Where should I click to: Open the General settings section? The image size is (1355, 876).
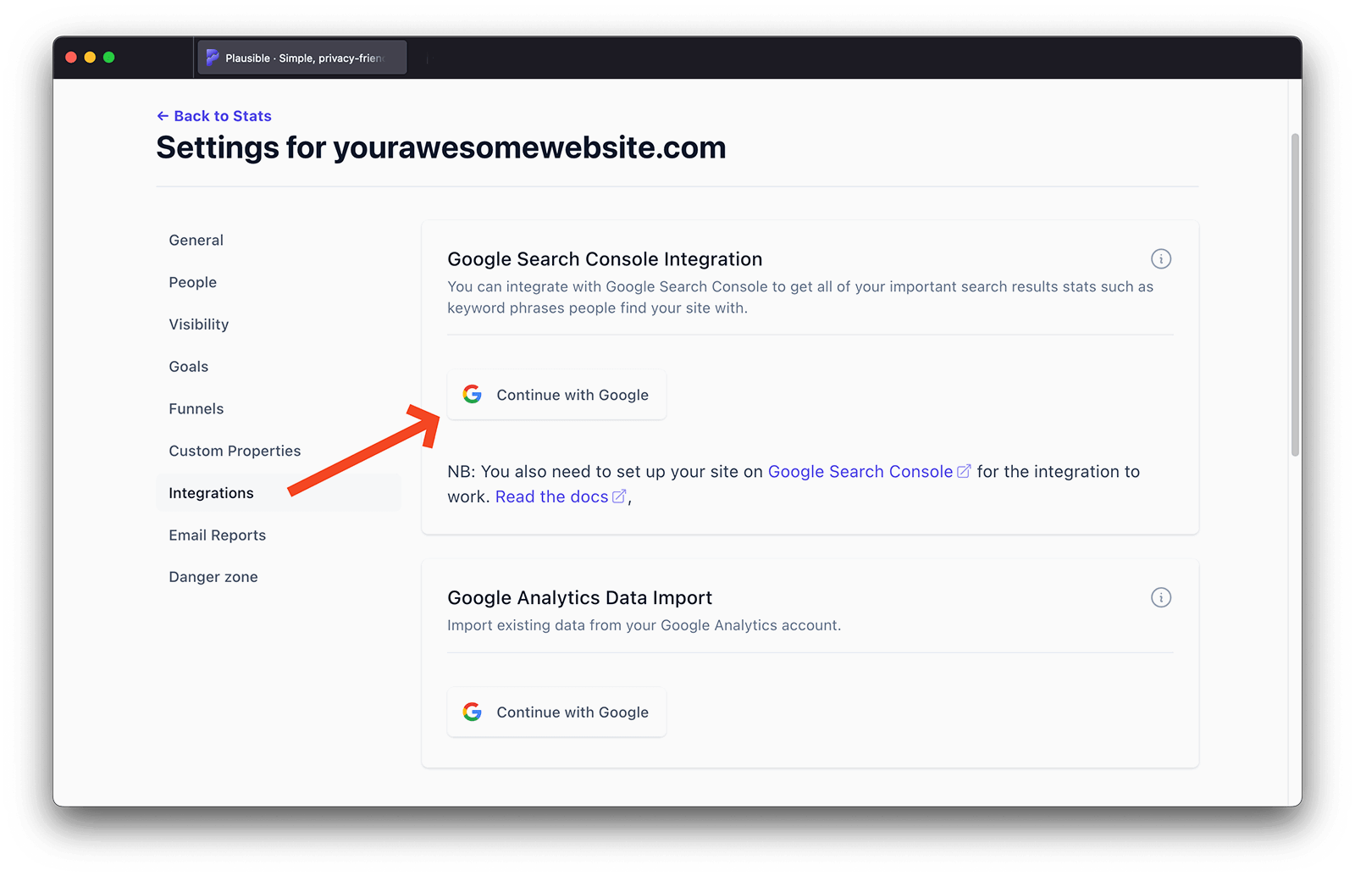click(196, 241)
